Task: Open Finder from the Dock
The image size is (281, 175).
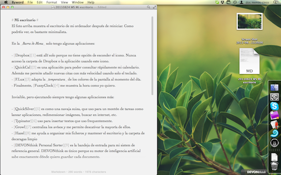Action: pos(274,88)
